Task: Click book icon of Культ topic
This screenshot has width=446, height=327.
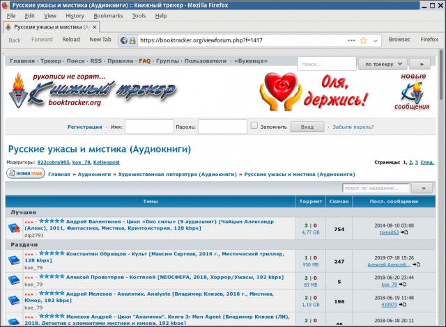Action: tap(14, 260)
